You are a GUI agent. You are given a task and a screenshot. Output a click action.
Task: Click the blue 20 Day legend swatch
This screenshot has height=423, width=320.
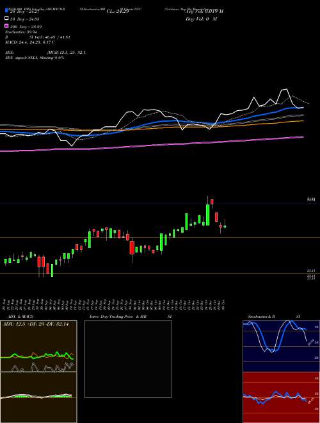point(6,11)
